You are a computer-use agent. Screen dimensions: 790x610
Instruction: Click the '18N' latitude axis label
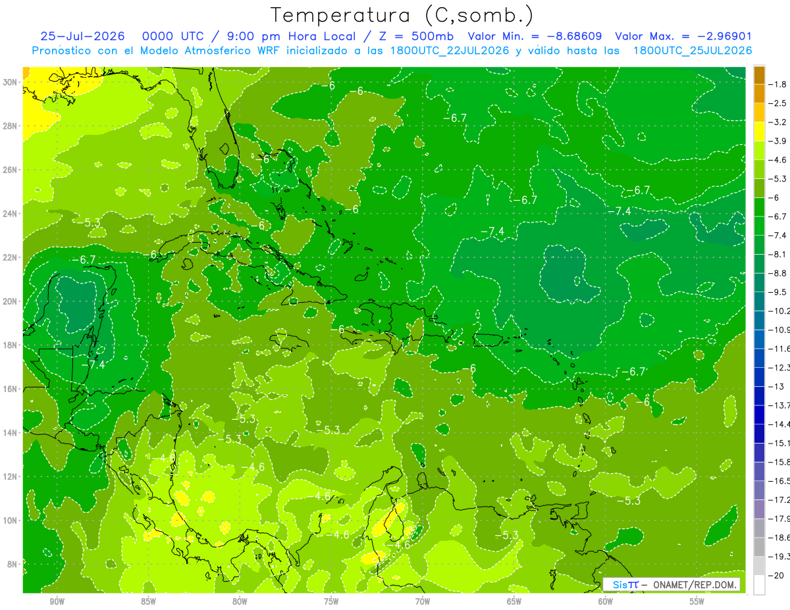click(11, 345)
